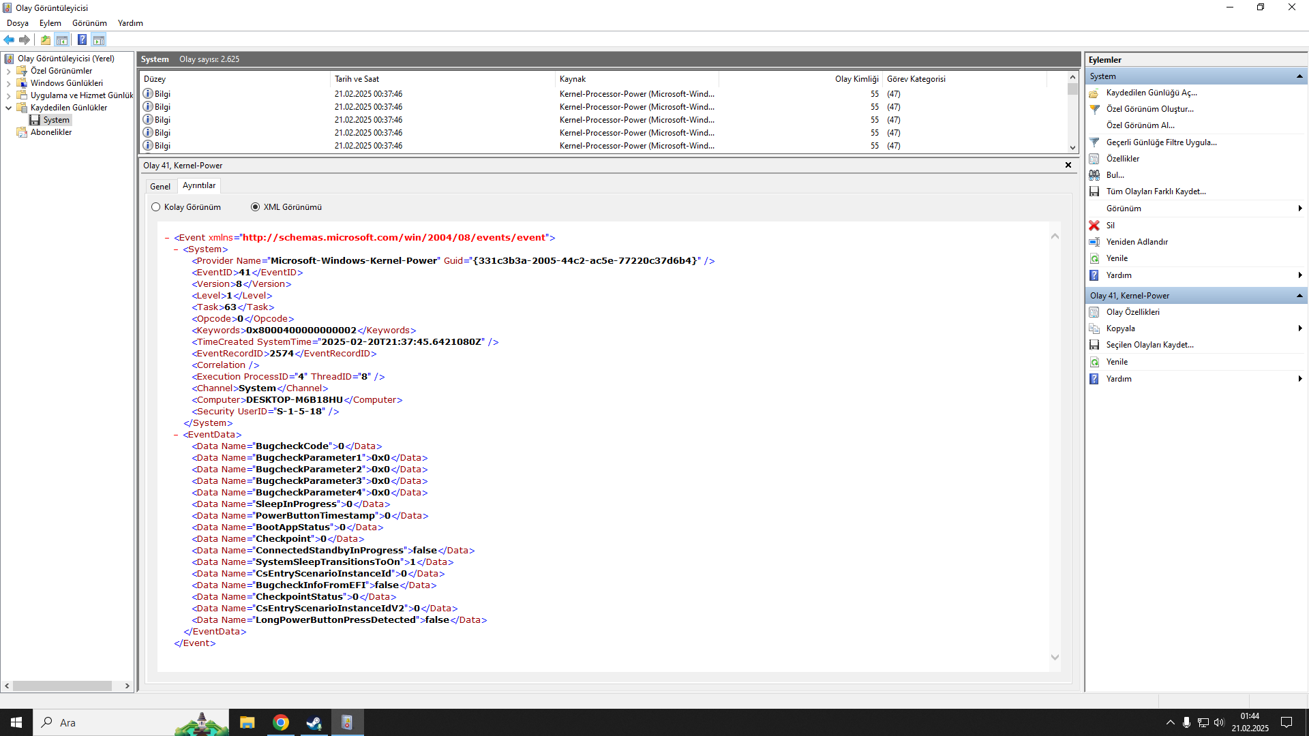
Task: Open the notification center icon
Action: click(x=1287, y=722)
